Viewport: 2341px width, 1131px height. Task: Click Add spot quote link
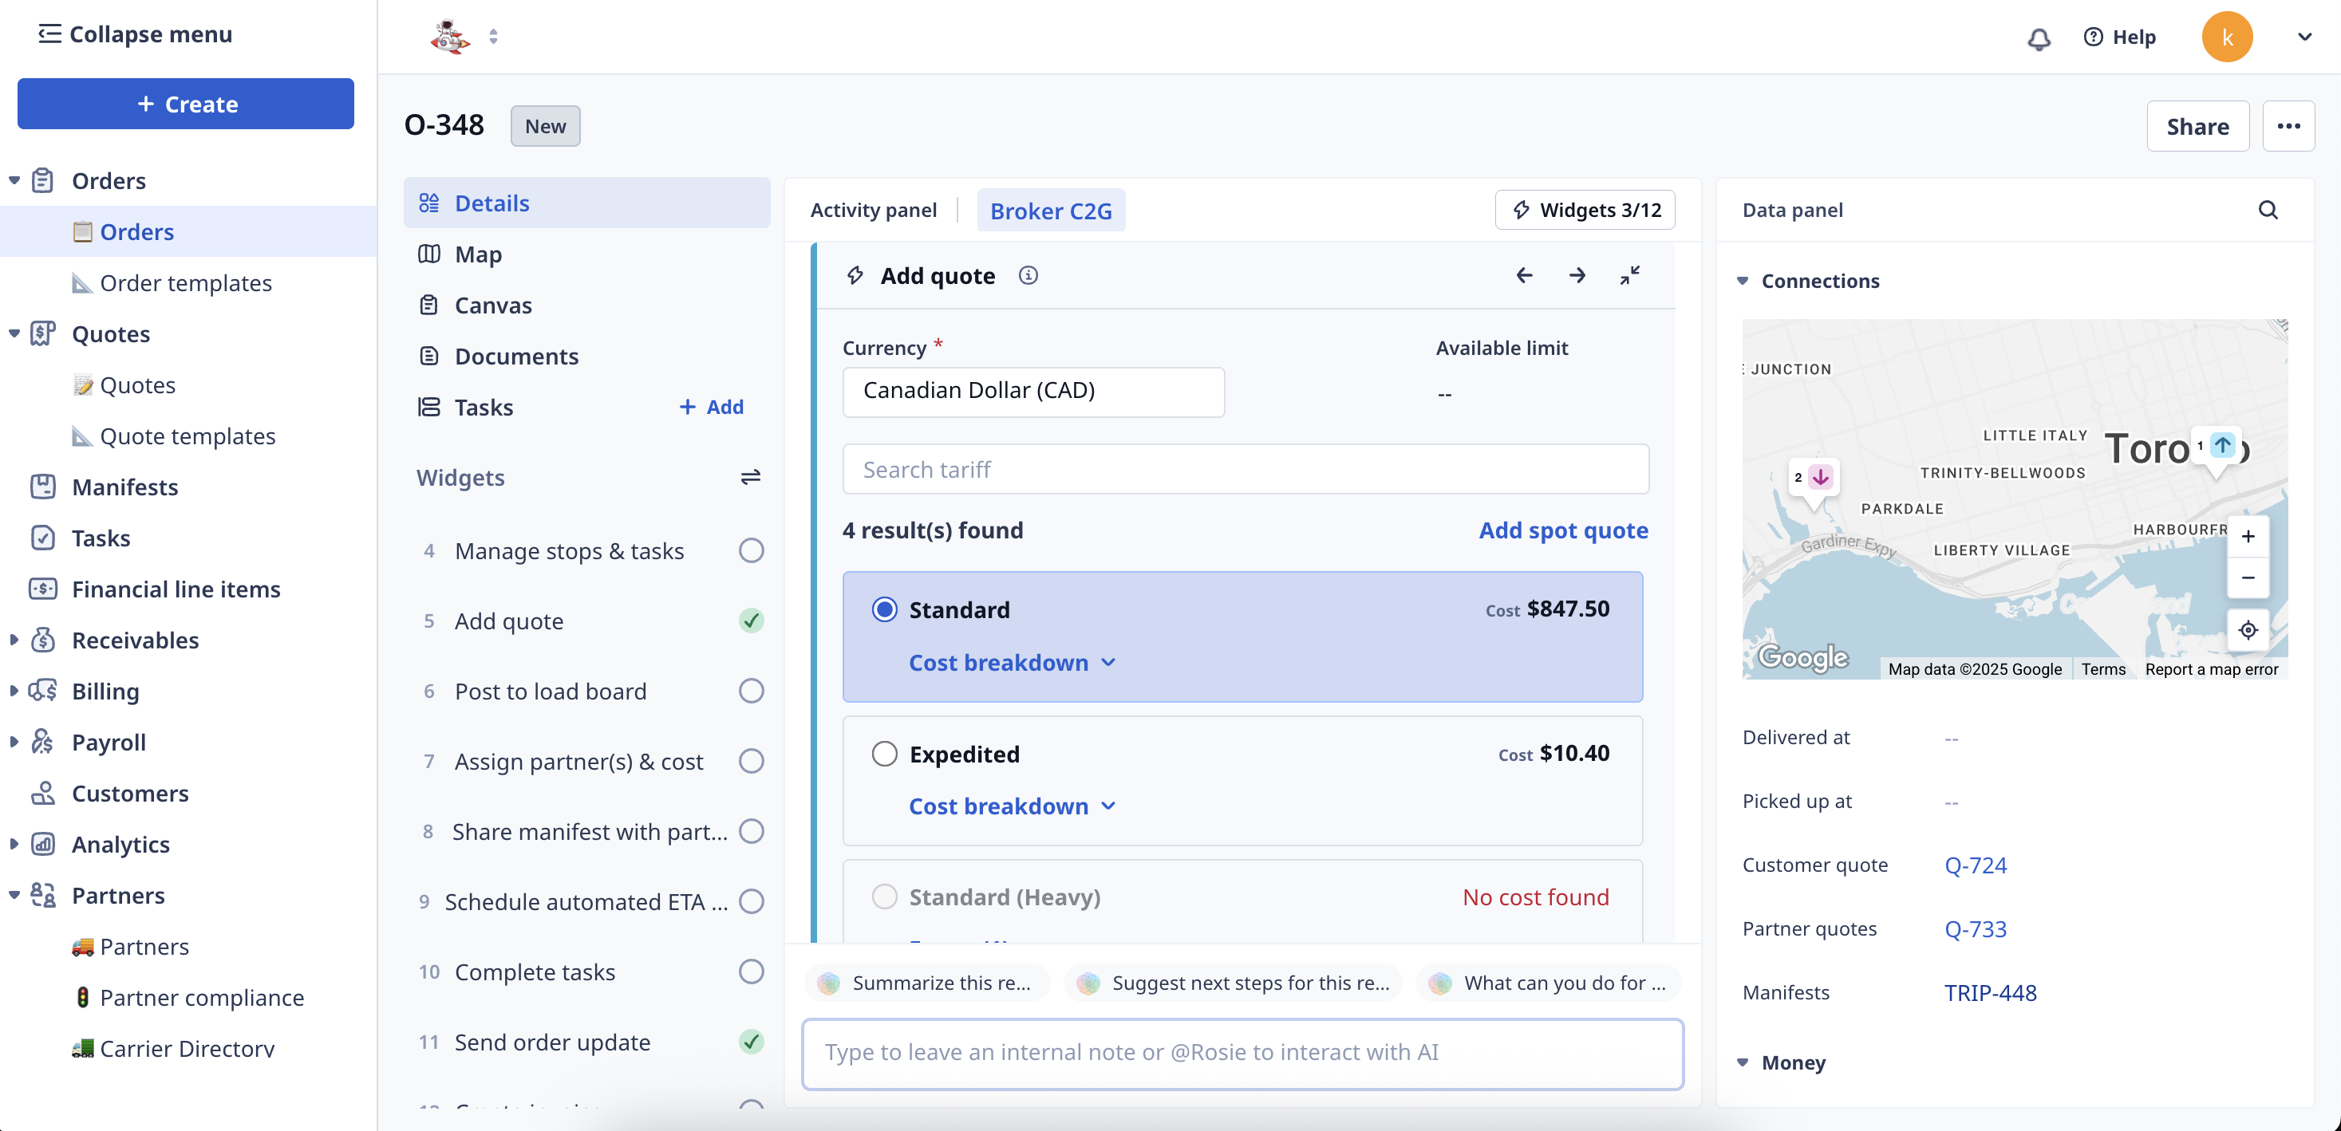coord(1562,530)
